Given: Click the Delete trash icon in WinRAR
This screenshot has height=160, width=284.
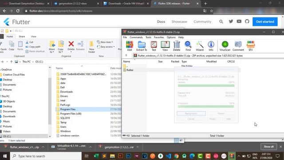Looking at the screenshot, I should tap(177, 46).
